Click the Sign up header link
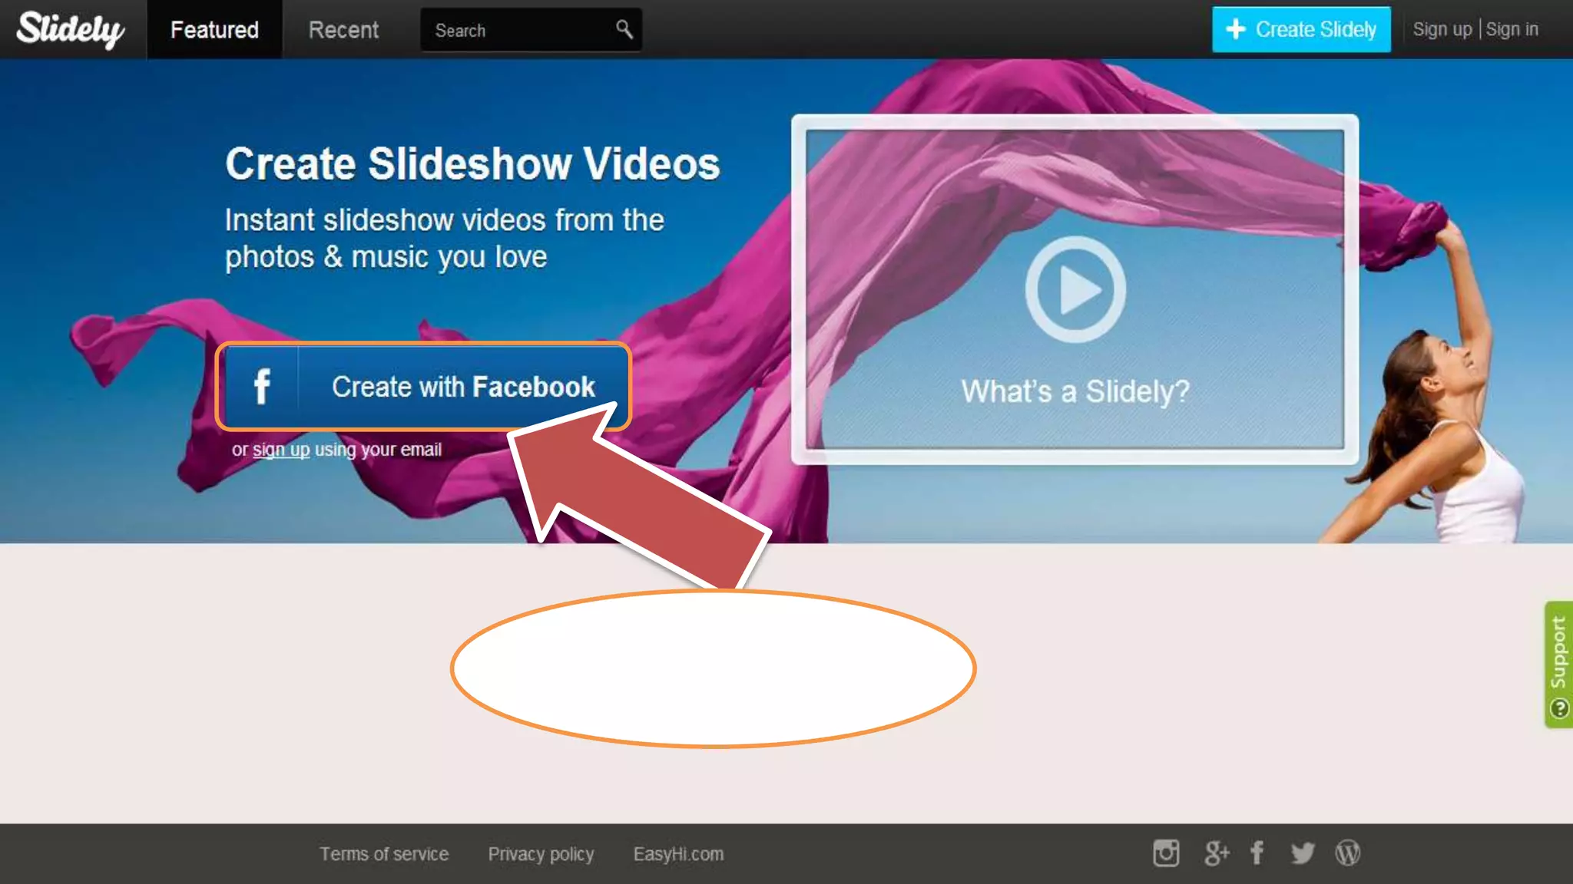The width and height of the screenshot is (1573, 884). pyautogui.click(x=1442, y=29)
